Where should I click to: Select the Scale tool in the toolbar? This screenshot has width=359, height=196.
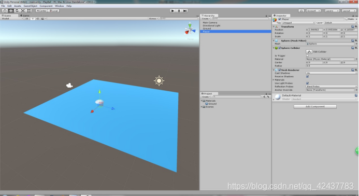pyautogui.click(x=23, y=11)
